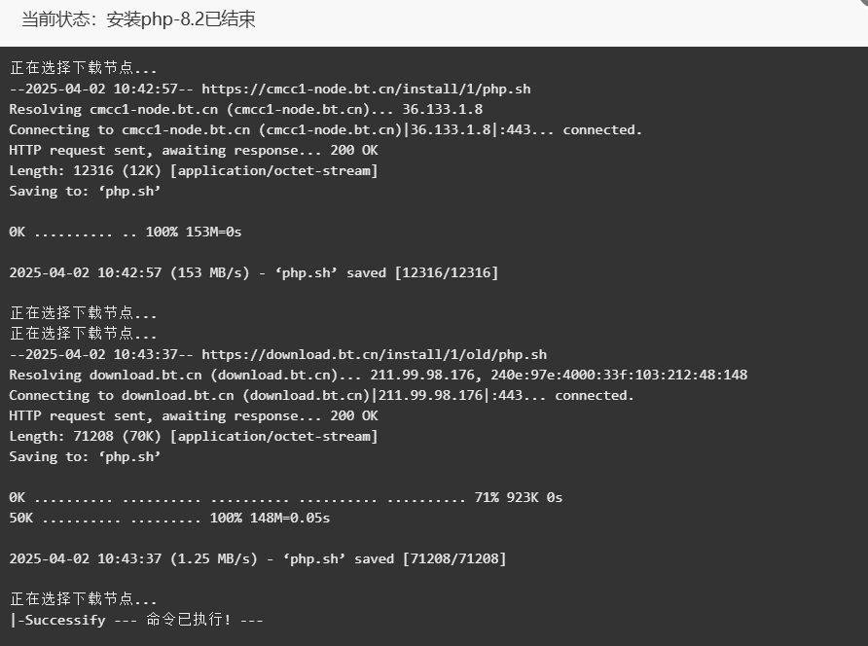Click the second Saving to: 'php.sh' line
The height and width of the screenshot is (646, 868).
[x=85, y=456]
